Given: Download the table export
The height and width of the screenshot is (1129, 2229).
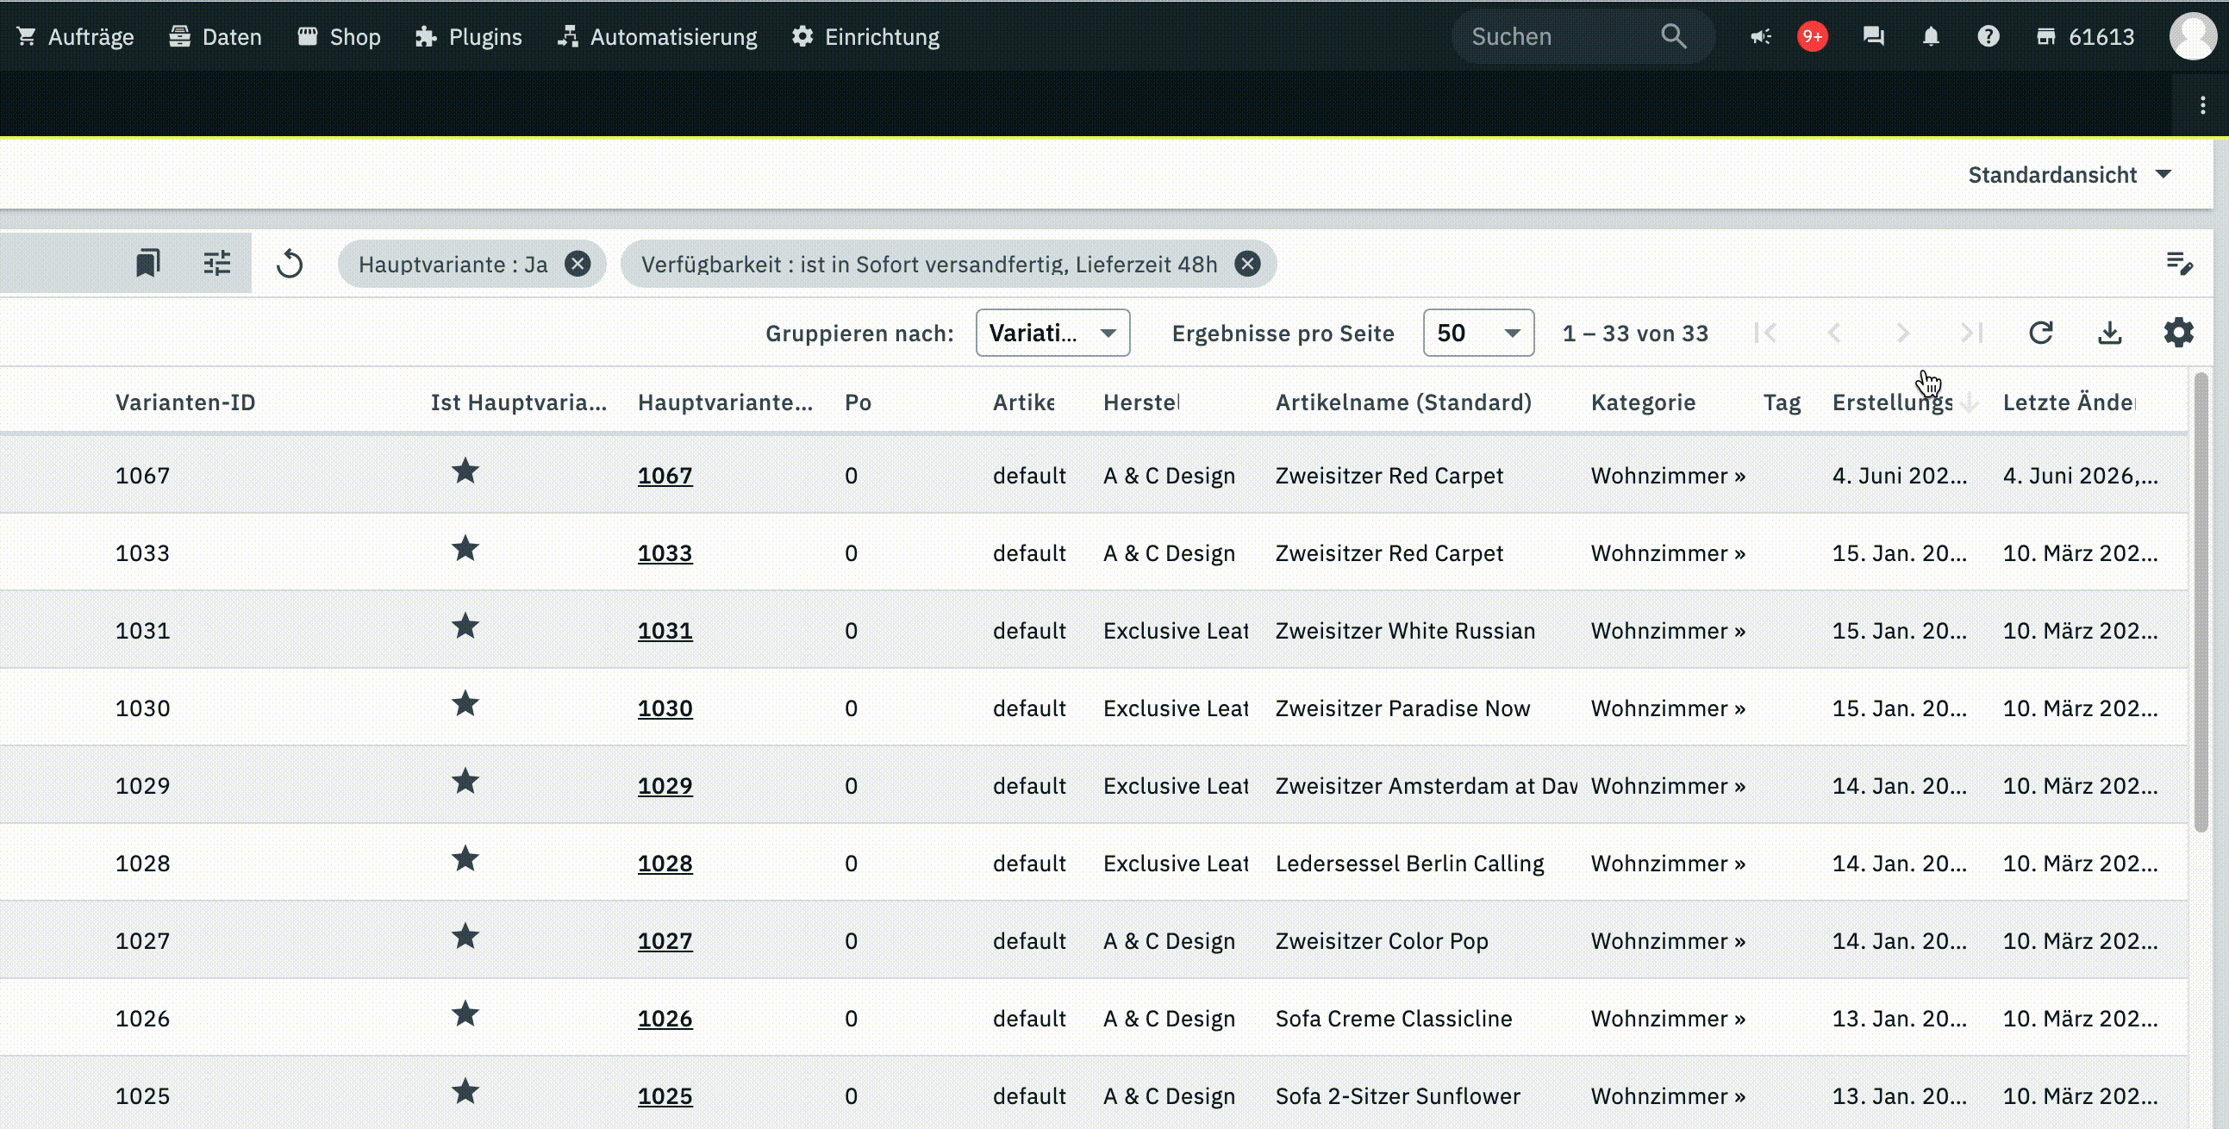Looking at the screenshot, I should [x=2109, y=333].
